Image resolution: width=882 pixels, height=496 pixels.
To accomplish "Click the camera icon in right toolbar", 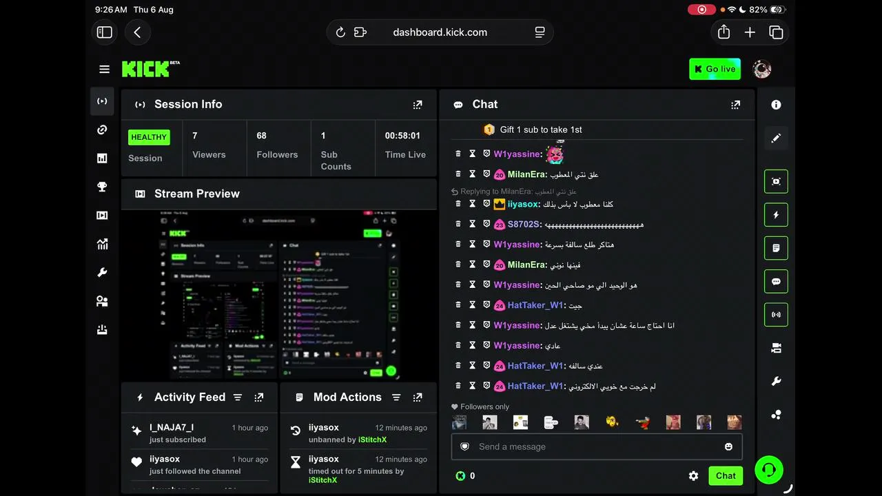I will tap(776, 348).
